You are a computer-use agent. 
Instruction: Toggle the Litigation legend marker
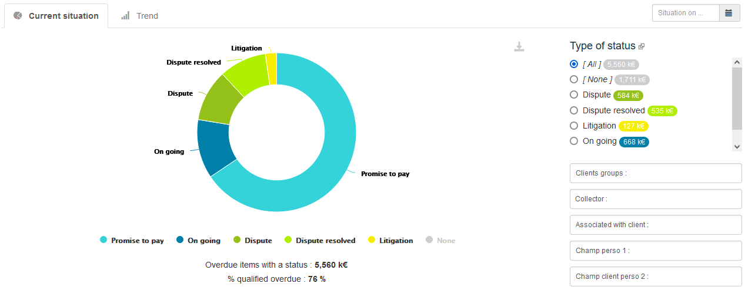(372, 240)
